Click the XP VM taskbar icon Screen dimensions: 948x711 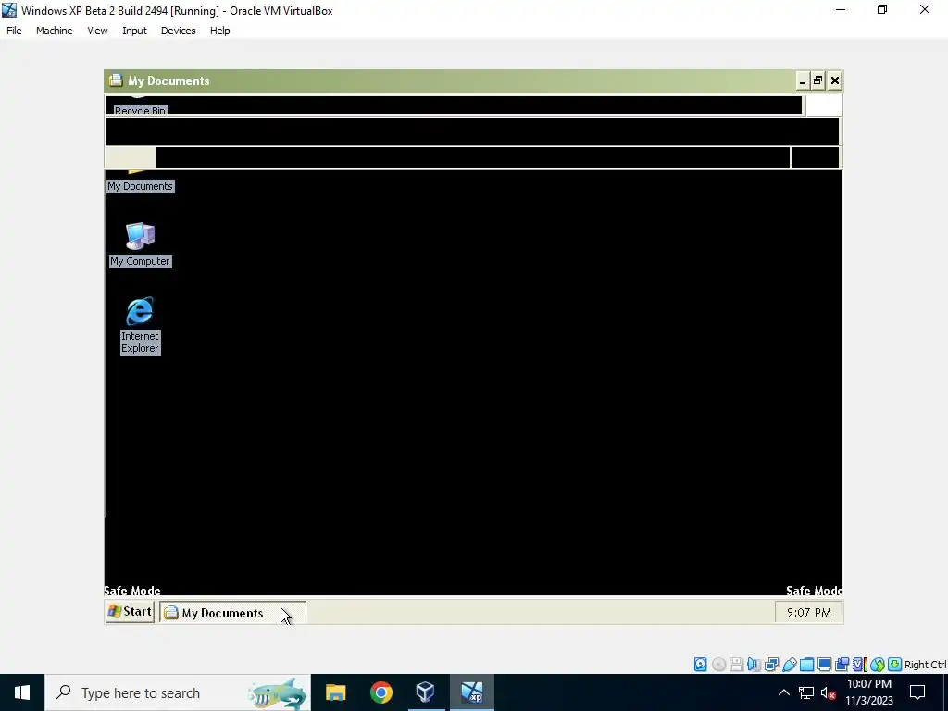471,692
